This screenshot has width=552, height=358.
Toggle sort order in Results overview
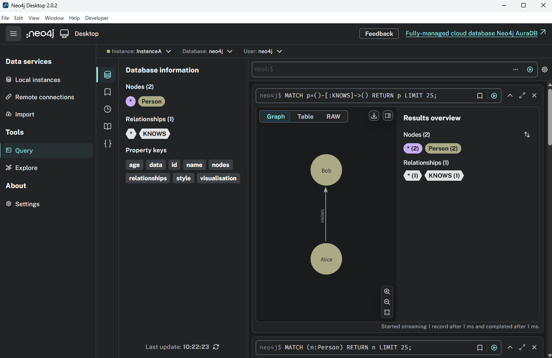pos(527,135)
